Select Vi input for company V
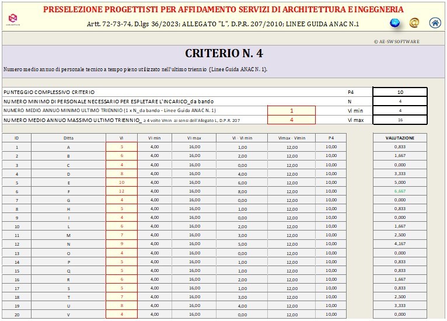The height and width of the screenshot is (321, 447). coord(121,313)
